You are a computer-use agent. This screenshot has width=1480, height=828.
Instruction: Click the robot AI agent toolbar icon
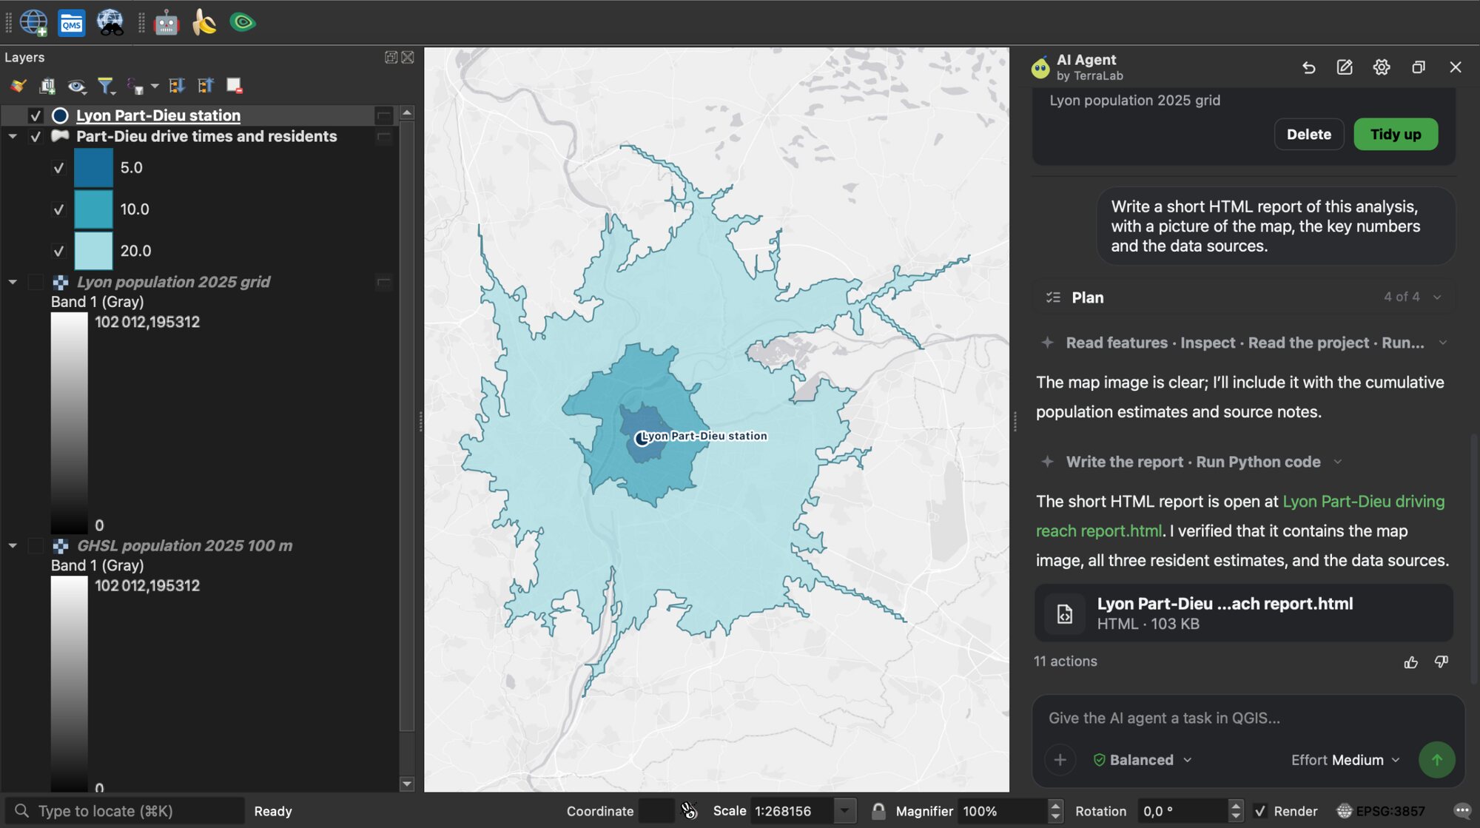click(x=166, y=23)
